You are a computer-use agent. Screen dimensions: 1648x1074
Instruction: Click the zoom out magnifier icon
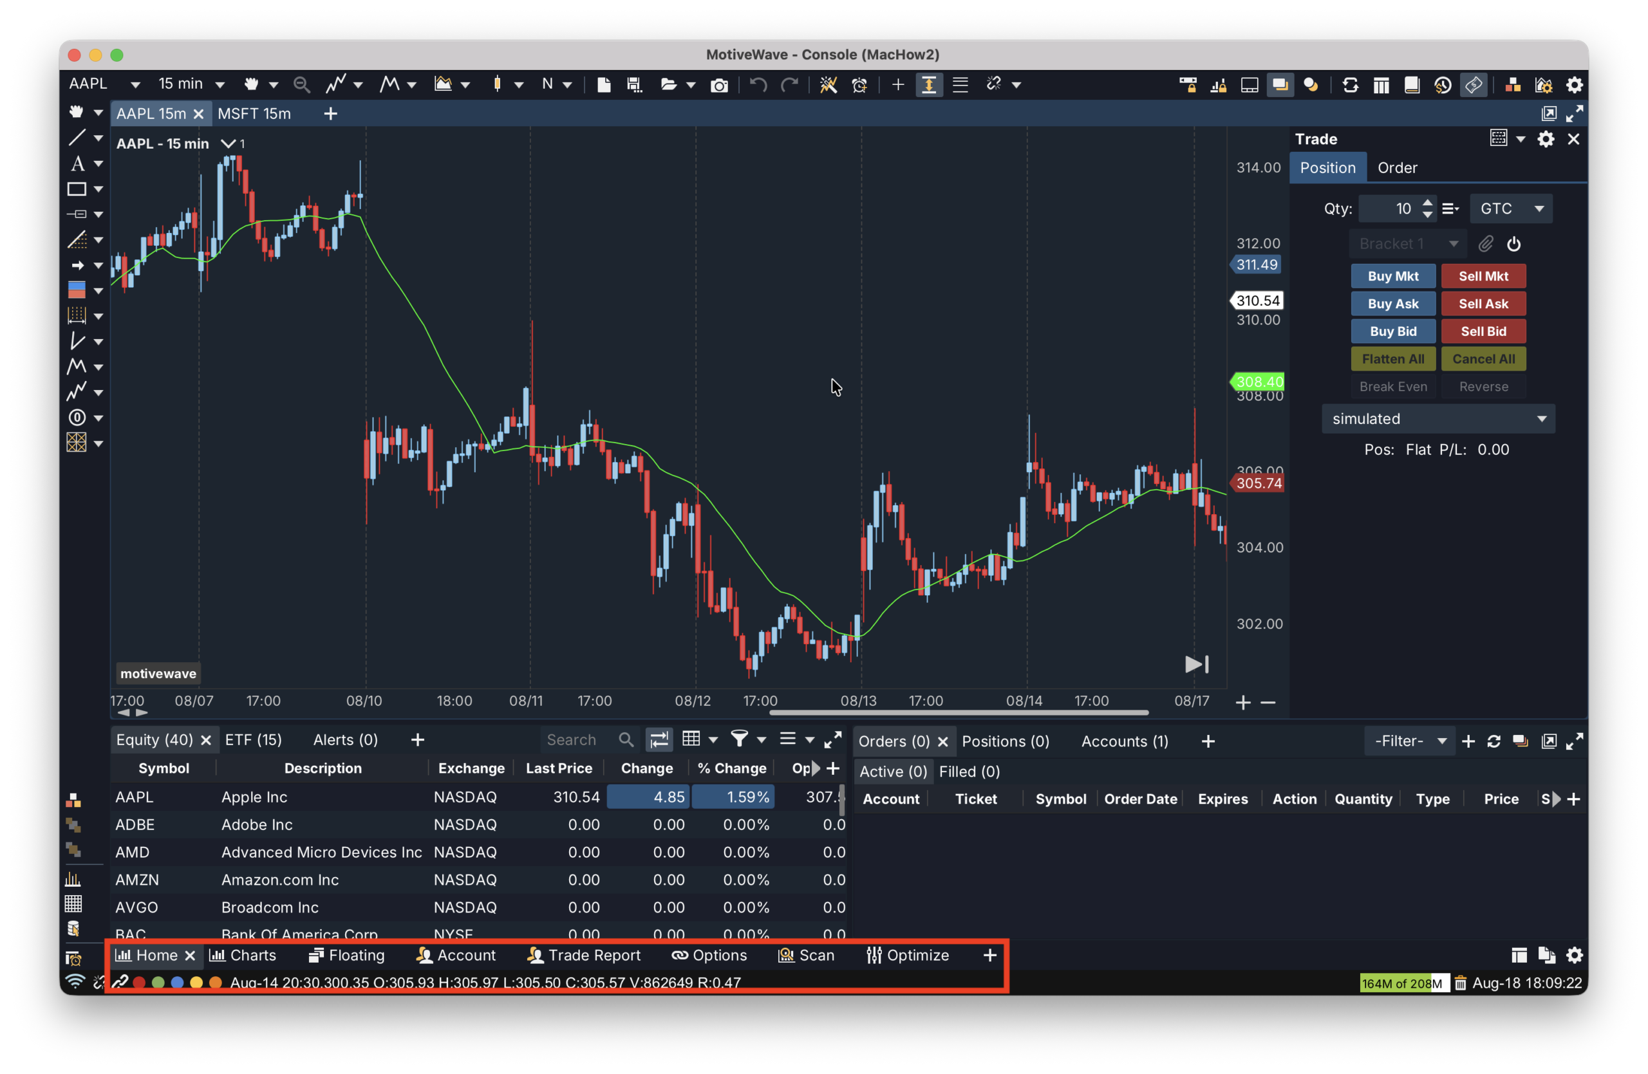coord(301,84)
